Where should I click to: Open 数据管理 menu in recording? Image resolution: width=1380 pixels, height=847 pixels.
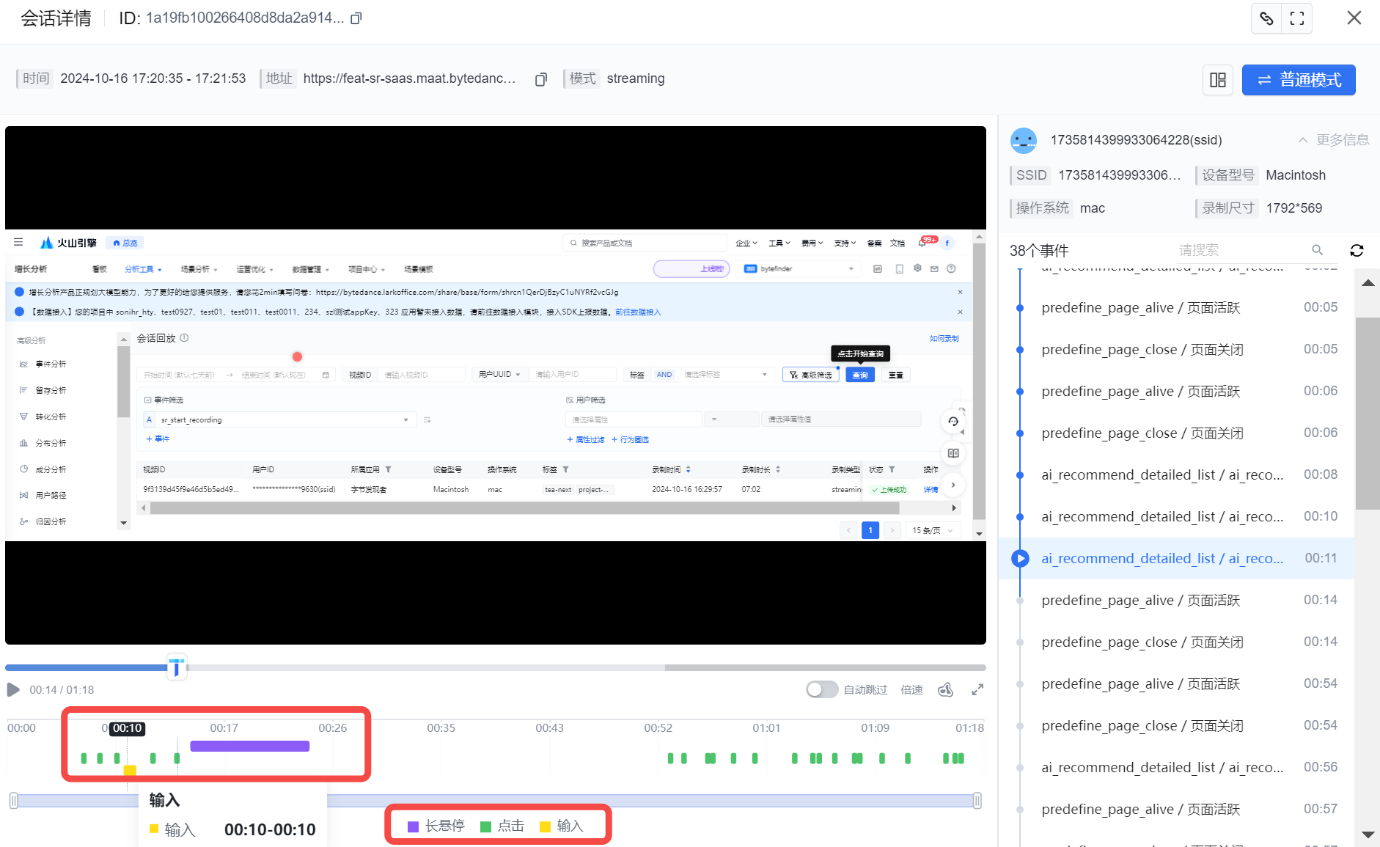(310, 269)
